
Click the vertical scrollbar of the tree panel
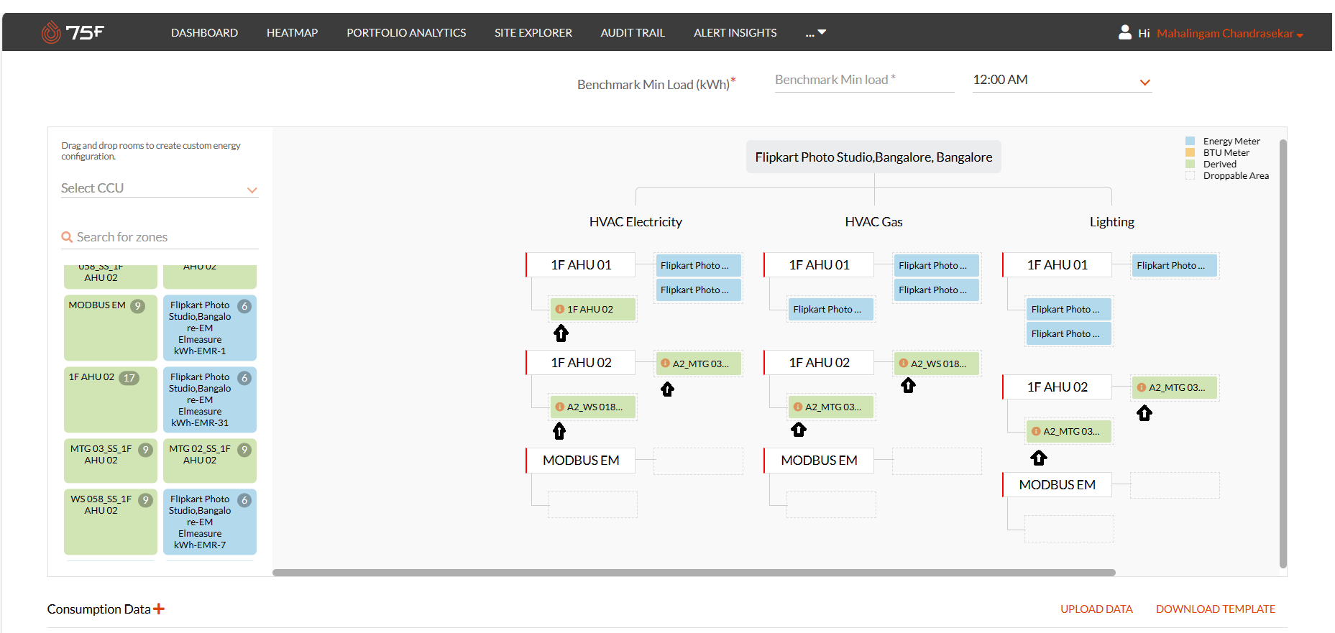pos(1283,354)
